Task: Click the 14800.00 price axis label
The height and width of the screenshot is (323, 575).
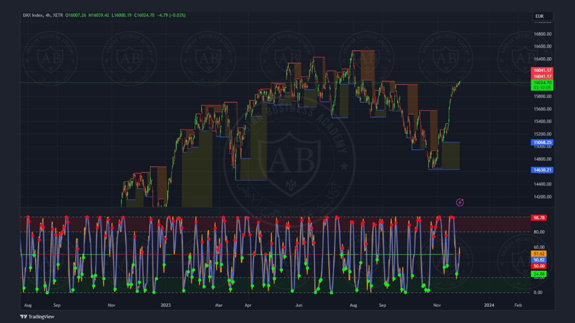Action: [542, 159]
